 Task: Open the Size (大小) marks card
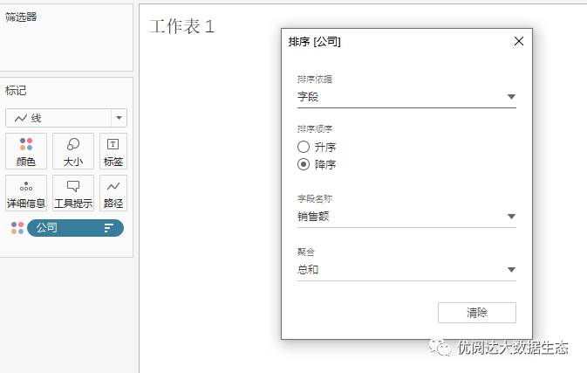73,151
